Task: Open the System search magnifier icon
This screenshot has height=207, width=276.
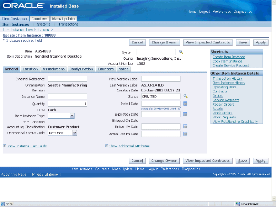Action: 181,52
